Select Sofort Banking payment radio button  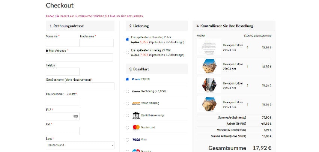click(x=128, y=103)
